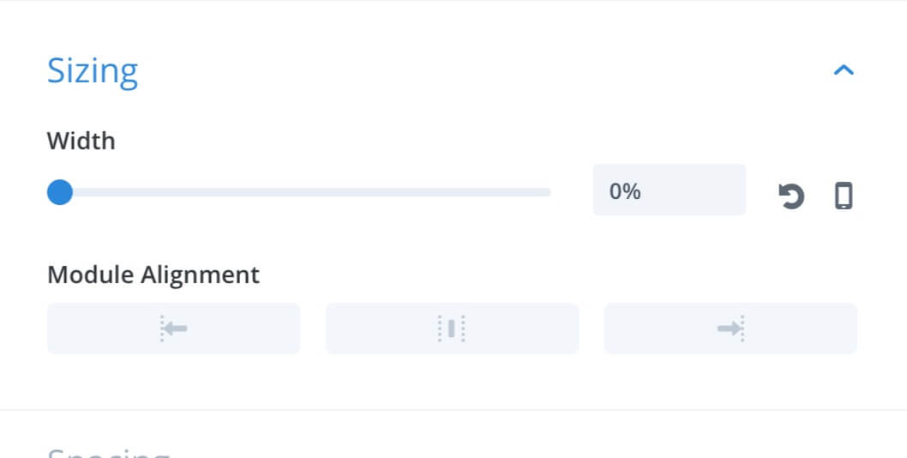Click the mobile device icon near Width
907x458 pixels.
(844, 196)
